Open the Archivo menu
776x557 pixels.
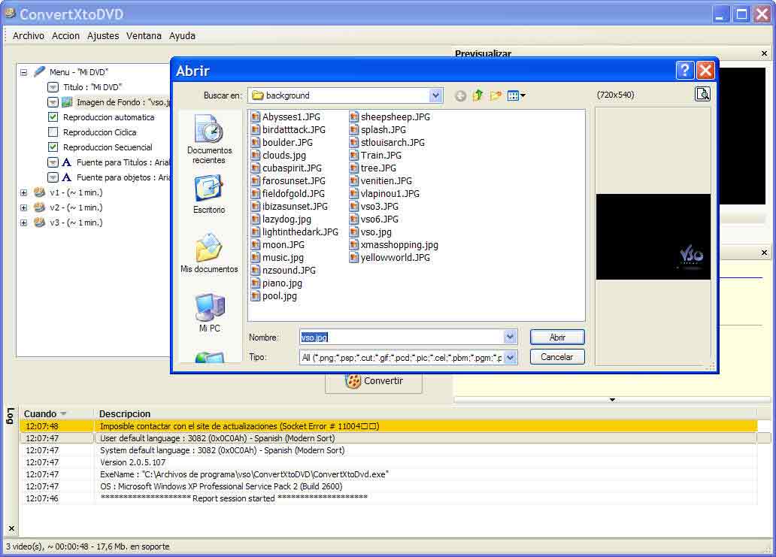(x=29, y=35)
